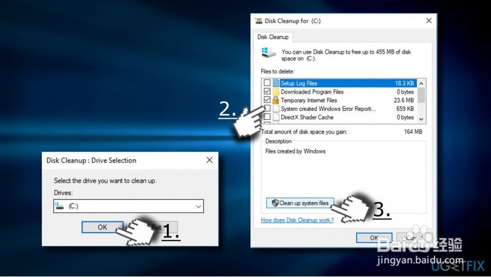491x277 pixels.
Task: Select the Disk Cleanup tab
Action: click(x=273, y=37)
